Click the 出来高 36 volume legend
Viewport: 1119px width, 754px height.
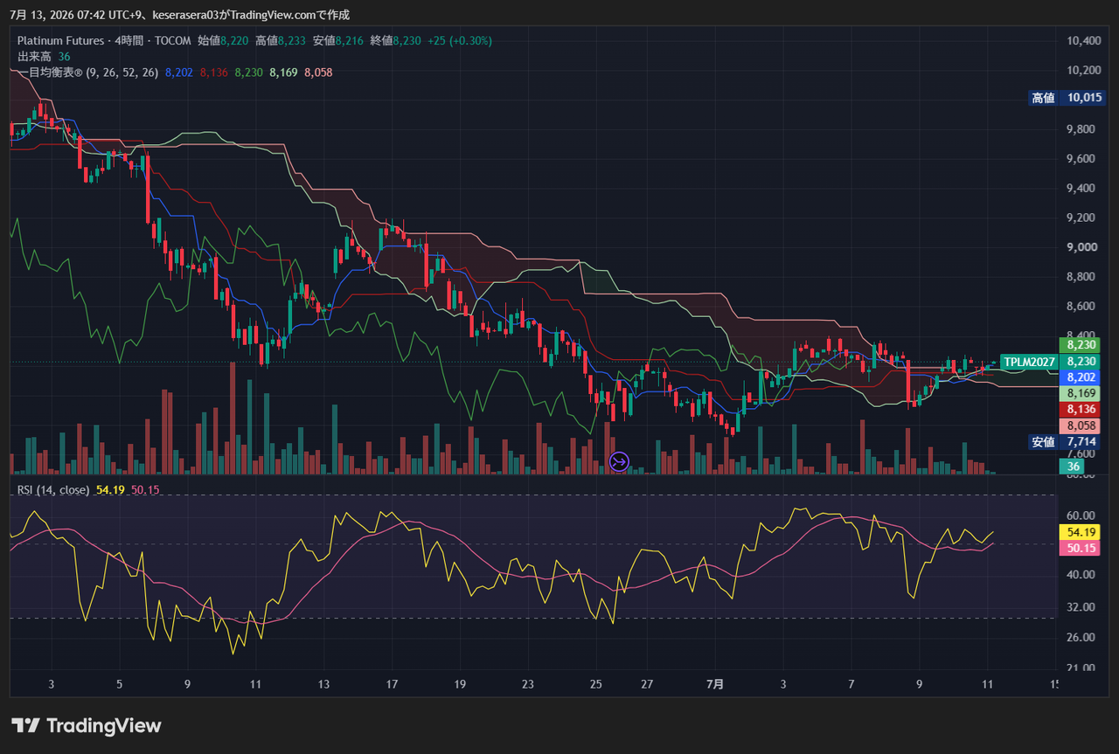(44, 57)
